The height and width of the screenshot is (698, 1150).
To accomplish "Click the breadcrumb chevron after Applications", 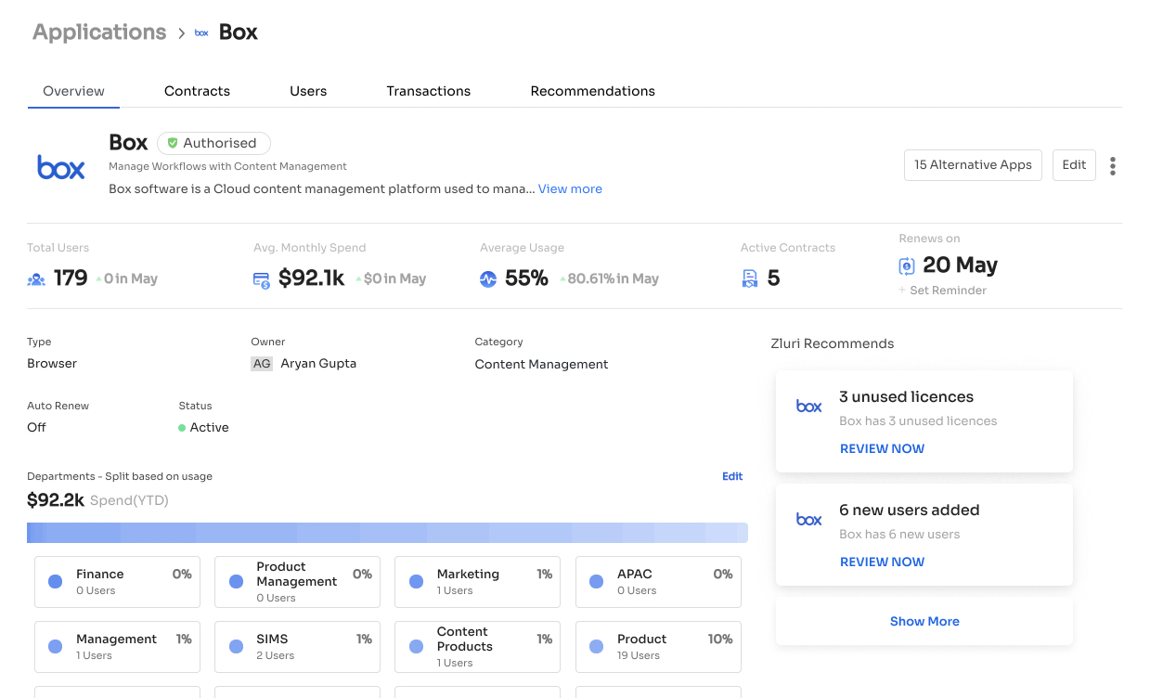I will tap(182, 32).
